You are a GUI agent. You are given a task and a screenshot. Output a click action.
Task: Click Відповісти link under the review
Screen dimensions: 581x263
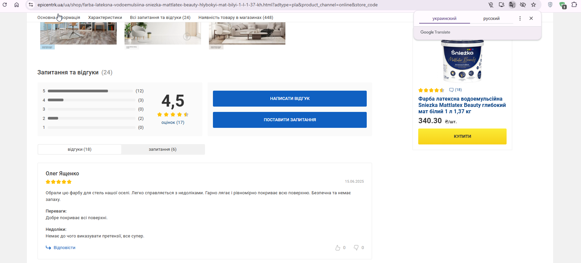coord(60,248)
